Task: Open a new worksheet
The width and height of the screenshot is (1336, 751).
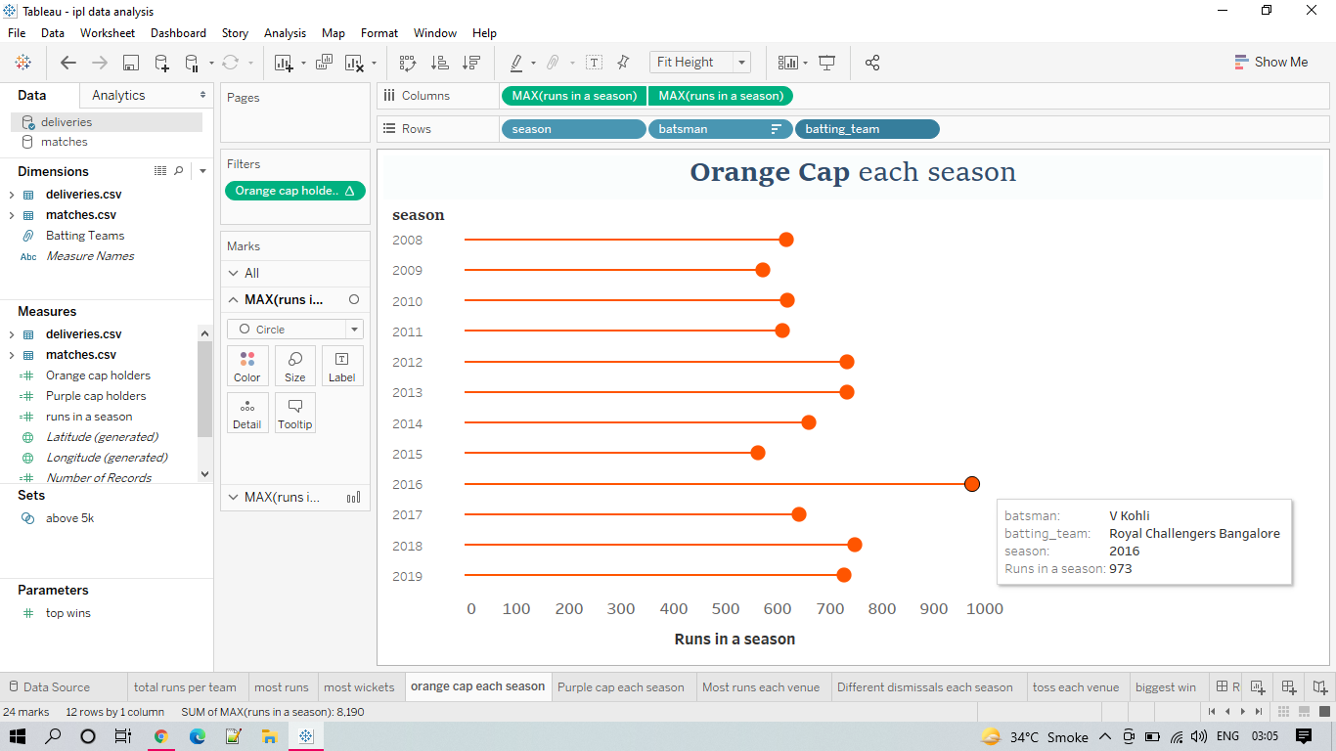Action: coord(284,62)
